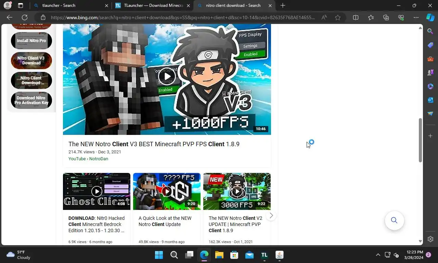Open TLauncher from taskbar
The height and width of the screenshot is (263, 438).
pos(264,255)
